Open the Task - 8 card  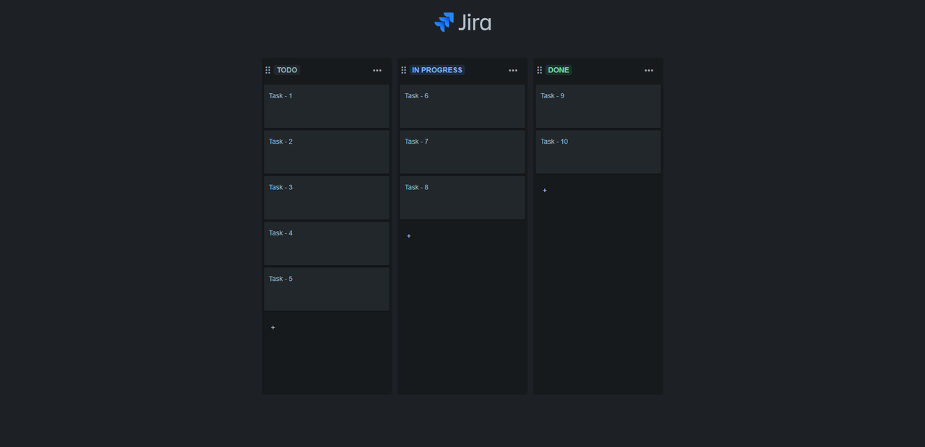pos(462,197)
